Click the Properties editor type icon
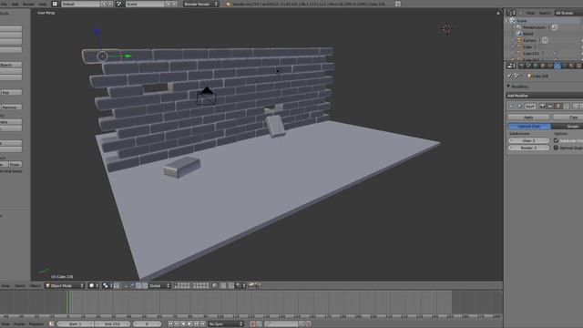 point(511,66)
